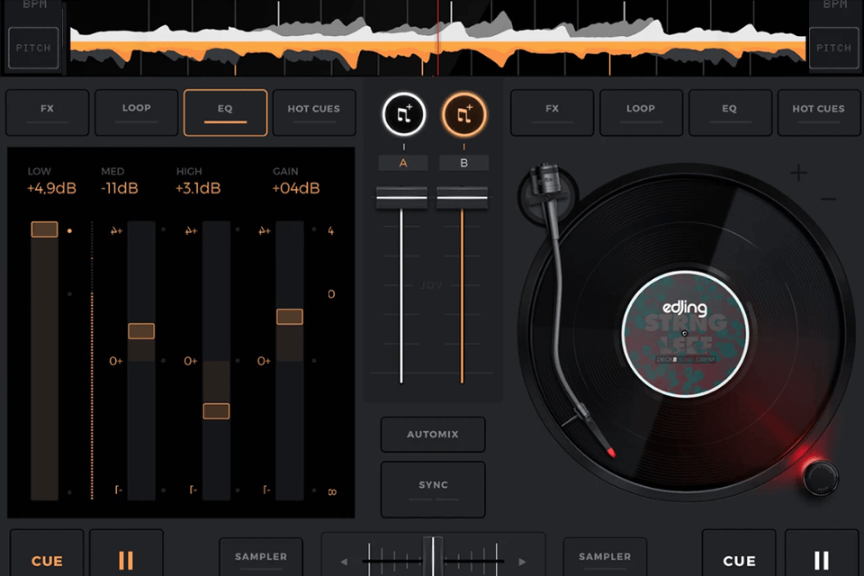Click the plus zoom icon above turntable
Image resolution: width=864 pixels, height=576 pixels.
tap(798, 173)
